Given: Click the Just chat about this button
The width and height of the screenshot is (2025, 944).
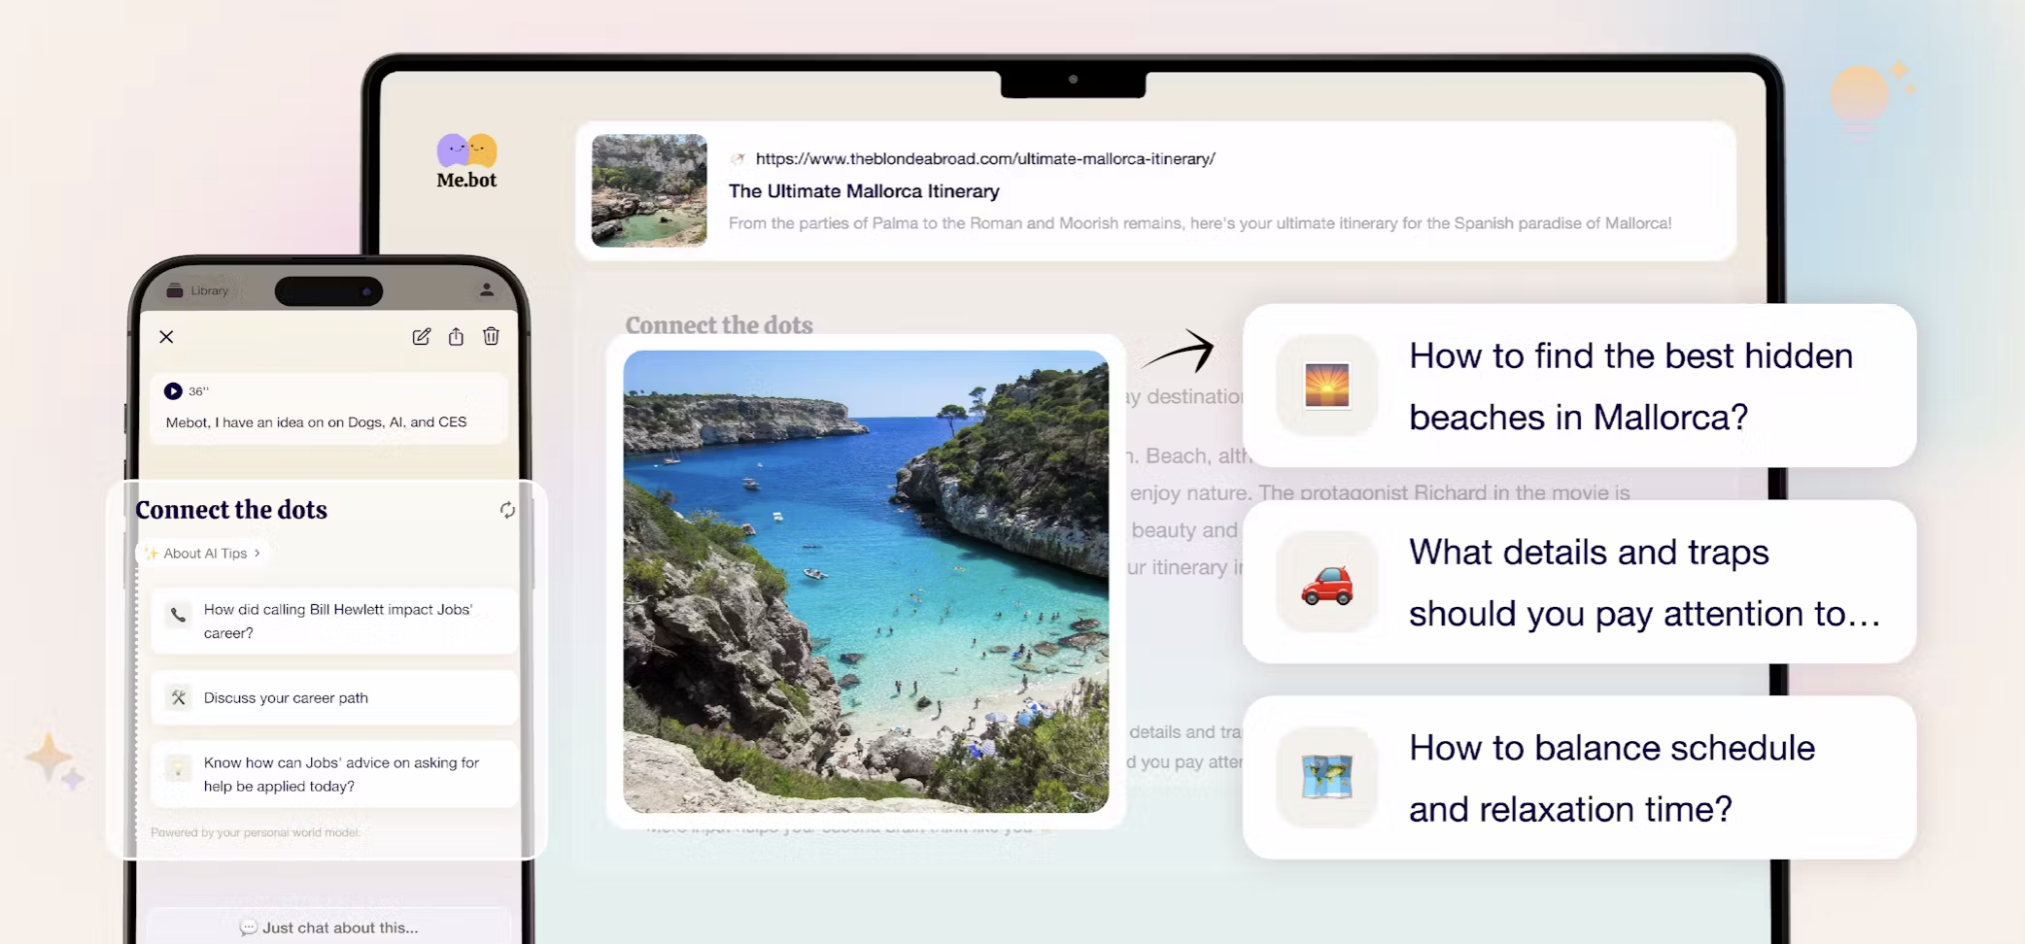Looking at the screenshot, I should pyautogui.click(x=329, y=927).
